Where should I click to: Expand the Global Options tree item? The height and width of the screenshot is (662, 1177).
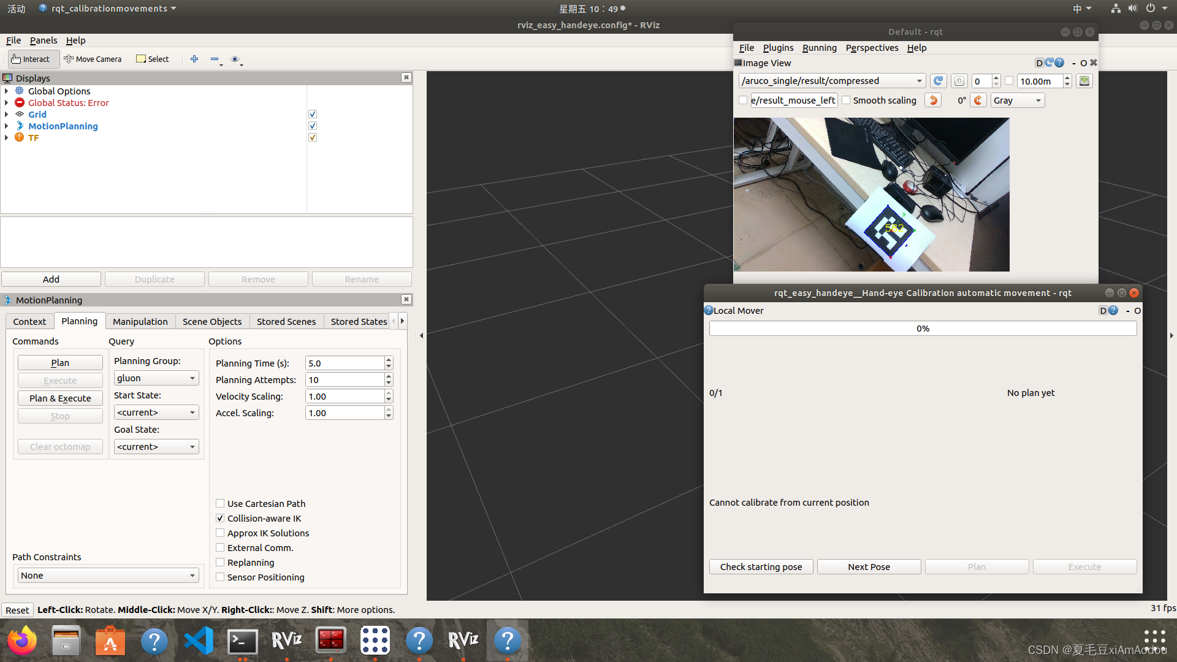click(x=7, y=91)
